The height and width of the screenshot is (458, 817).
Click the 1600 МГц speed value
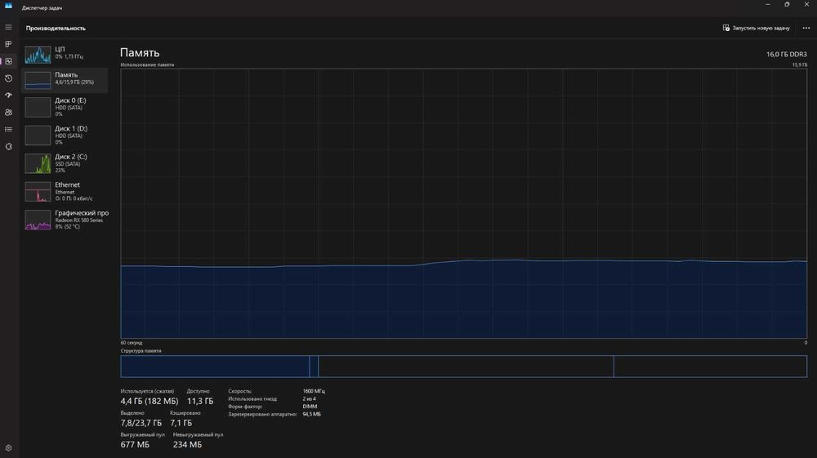(314, 391)
